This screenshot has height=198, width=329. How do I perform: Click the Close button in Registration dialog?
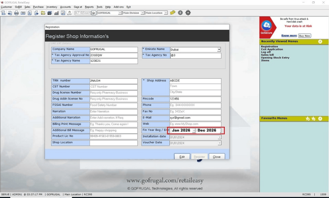point(216,157)
